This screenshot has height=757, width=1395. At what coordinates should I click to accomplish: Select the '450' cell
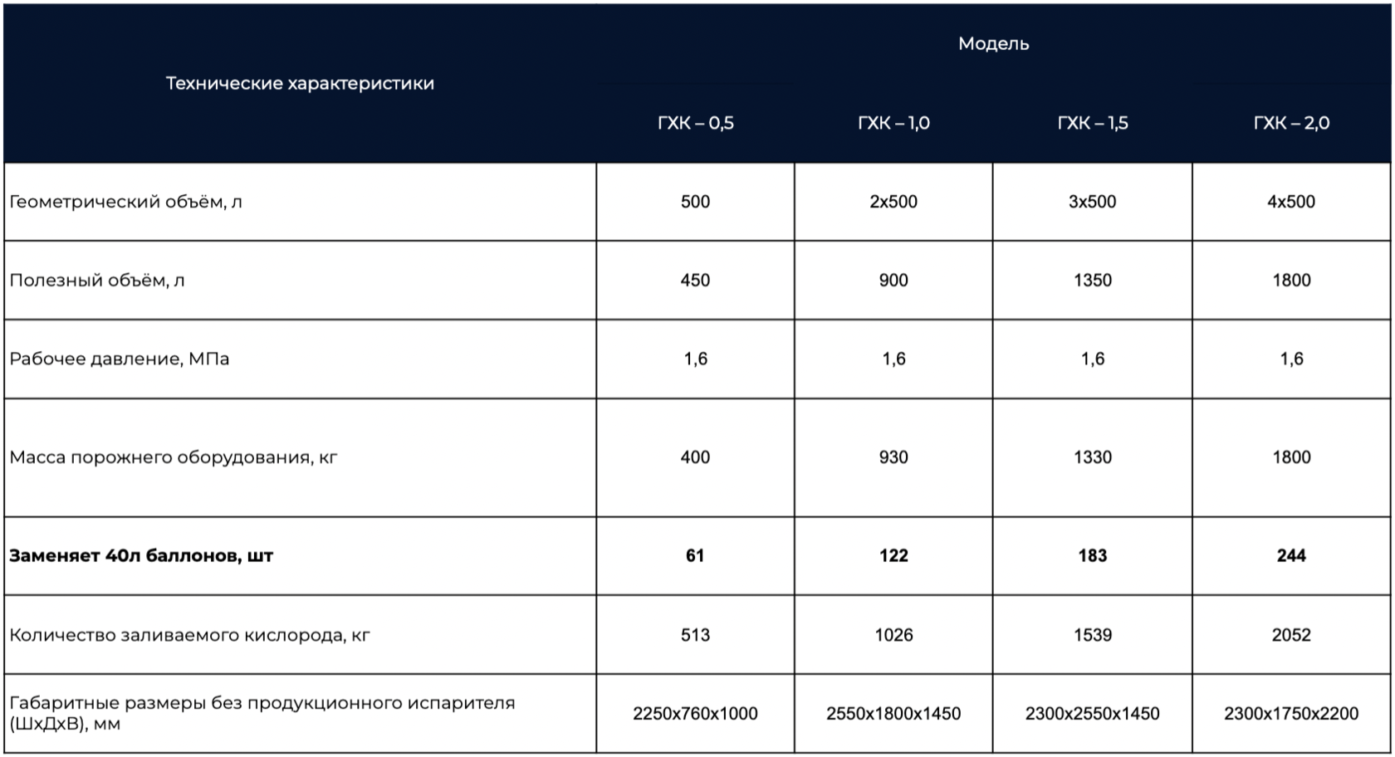tap(695, 281)
